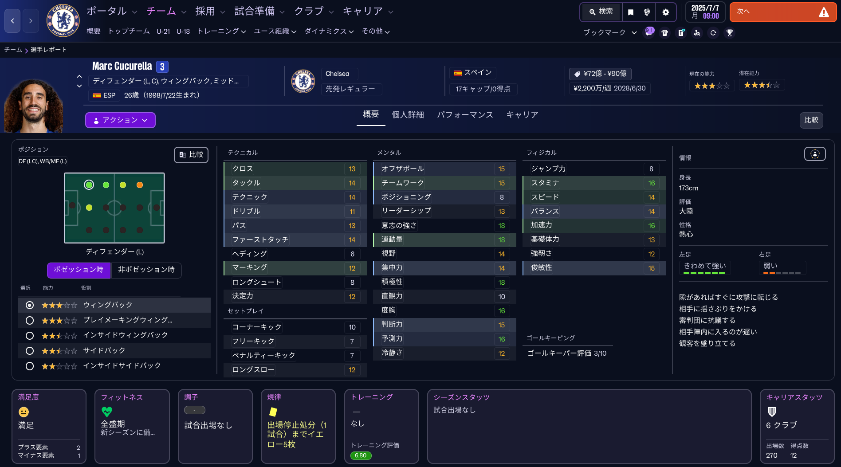Select the サイドバック role radio button
Screen dimensions: 841x467
(30, 351)
